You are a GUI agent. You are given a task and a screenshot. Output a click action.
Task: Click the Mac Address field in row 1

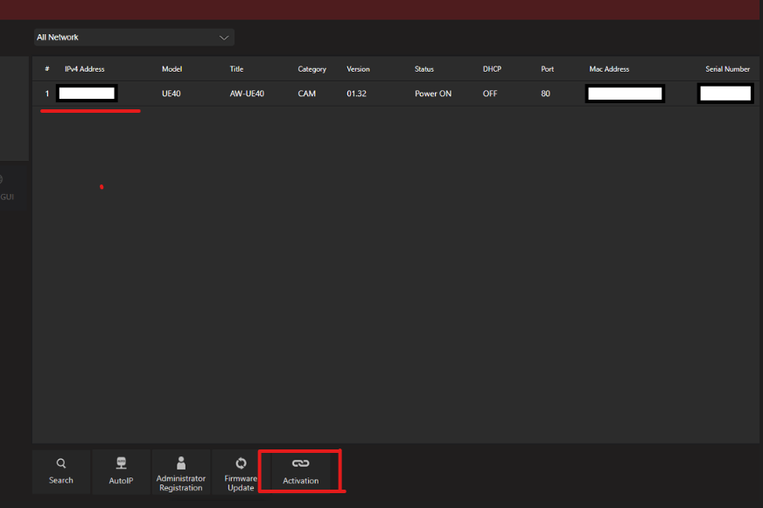coord(625,93)
